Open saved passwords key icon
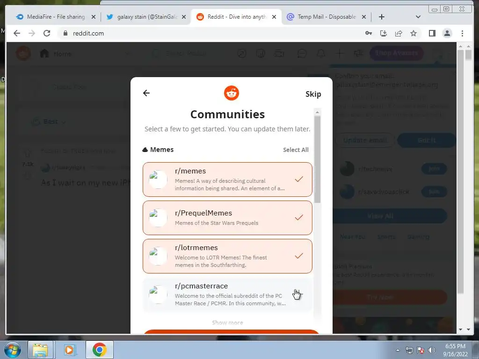This screenshot has height=359, width=479. coord(369,33)
